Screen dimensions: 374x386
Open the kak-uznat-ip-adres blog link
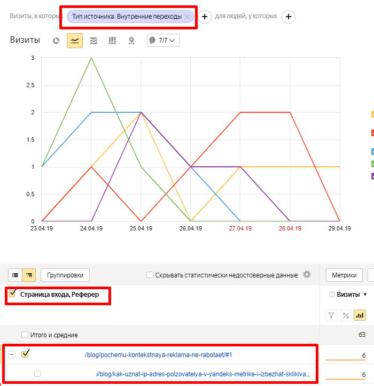(x=203, y=374)
